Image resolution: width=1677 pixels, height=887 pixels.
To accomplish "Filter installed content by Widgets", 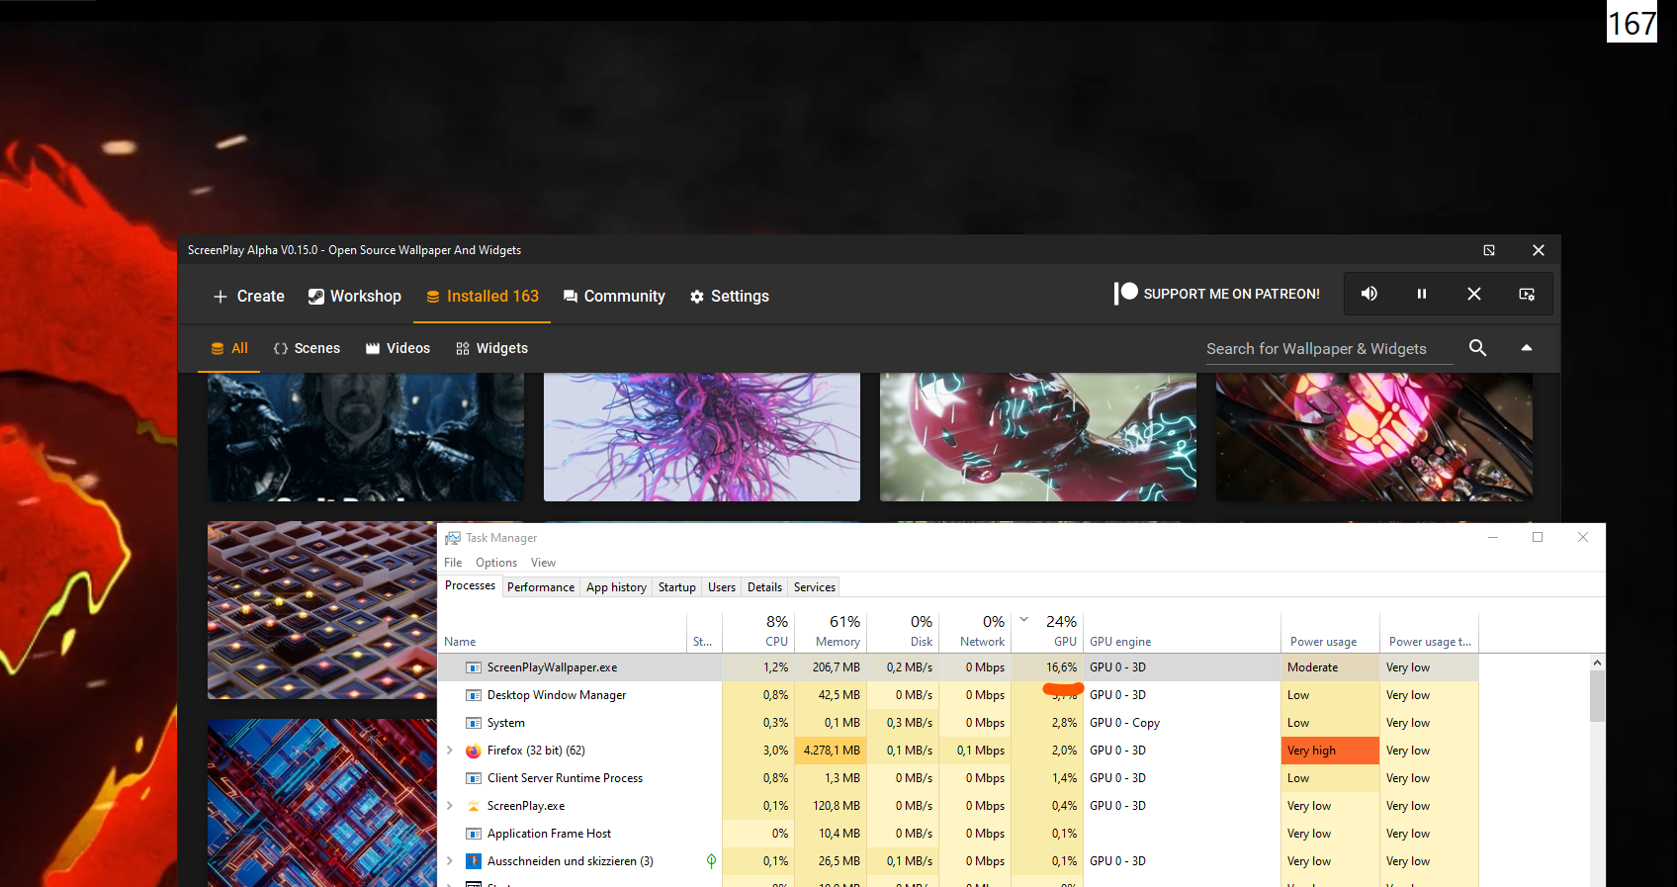I will point(491,348).
